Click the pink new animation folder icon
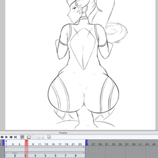 click(29, 137)
